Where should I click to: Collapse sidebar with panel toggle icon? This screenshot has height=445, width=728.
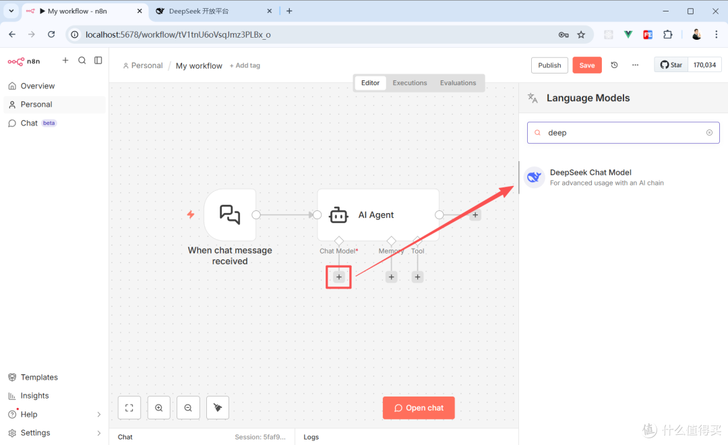tap(98, 61)
